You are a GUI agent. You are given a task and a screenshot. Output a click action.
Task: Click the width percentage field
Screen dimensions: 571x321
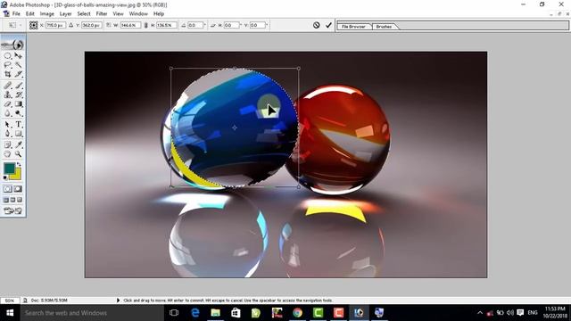tap(131, 25)
